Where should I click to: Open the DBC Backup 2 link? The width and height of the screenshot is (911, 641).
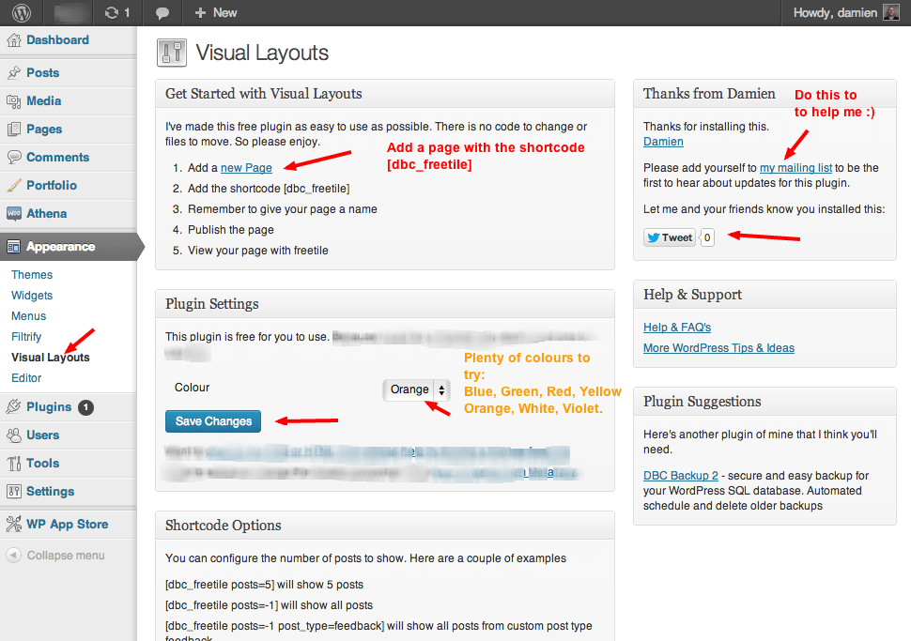coord(680,476)
